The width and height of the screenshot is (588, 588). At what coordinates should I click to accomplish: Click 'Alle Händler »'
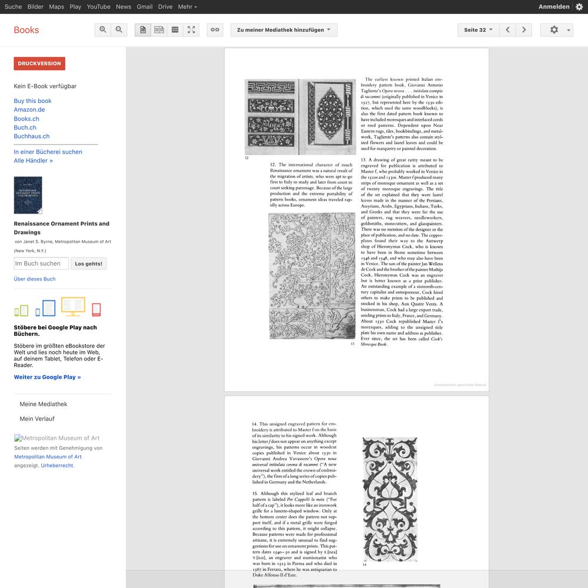click(34, 161)
